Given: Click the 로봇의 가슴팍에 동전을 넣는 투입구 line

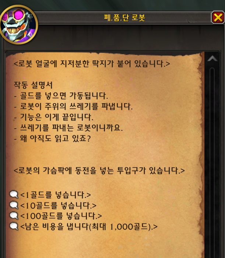Looking at the screenshot, I should 99,170.
